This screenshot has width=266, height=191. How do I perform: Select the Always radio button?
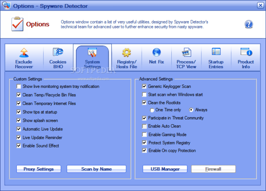point(191,110)
